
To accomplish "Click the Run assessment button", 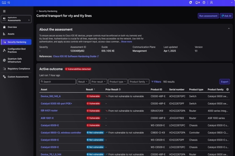I will coord(208,16).
